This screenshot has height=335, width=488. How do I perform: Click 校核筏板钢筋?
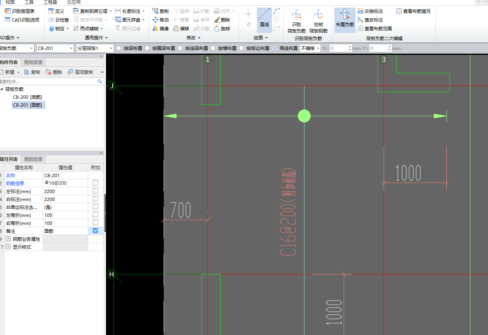319,22
